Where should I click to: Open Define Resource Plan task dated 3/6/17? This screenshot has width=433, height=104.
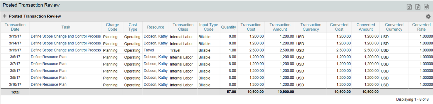coord(48,57)
